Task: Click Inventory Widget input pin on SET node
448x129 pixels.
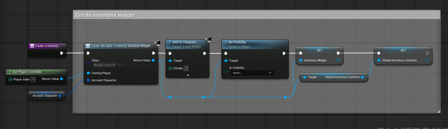Action: coord(301,60)
